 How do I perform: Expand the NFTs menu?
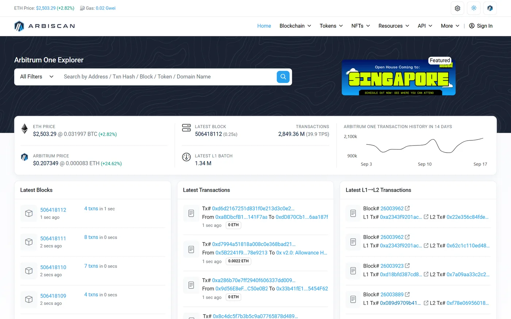point(361,26)
